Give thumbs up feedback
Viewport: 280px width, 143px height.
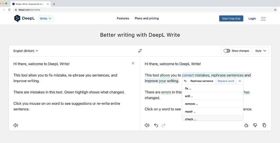(x=246, y=125)
